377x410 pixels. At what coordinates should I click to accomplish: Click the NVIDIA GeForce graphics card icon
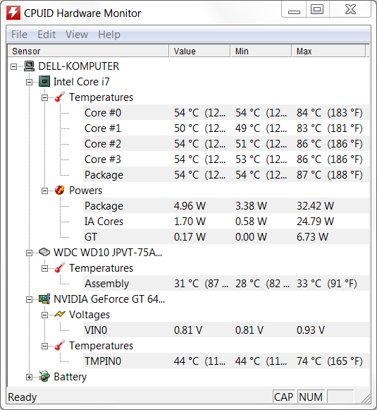[44, 299]
